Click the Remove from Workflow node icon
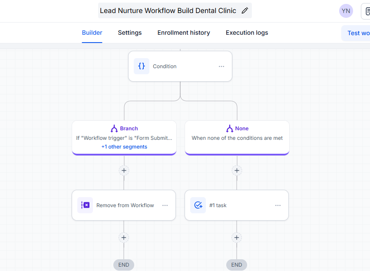370x271 pixels. 85,205
